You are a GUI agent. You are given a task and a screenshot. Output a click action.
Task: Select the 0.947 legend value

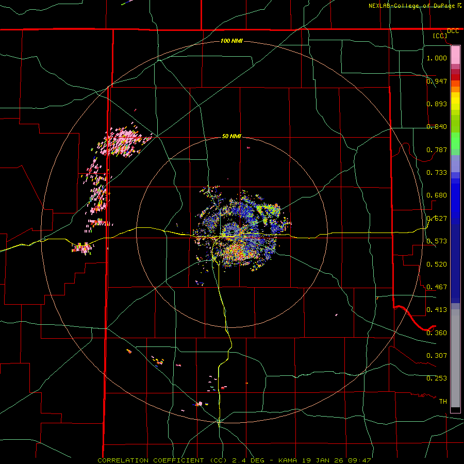pyautogui.click(x=437, y=81)
